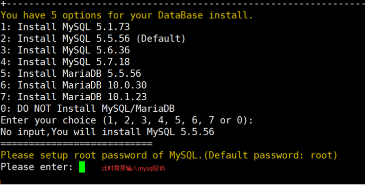This screenshot has height=185, width=365.
Task: Click the "Please enter:" prompt label
Action: point(37,167)
